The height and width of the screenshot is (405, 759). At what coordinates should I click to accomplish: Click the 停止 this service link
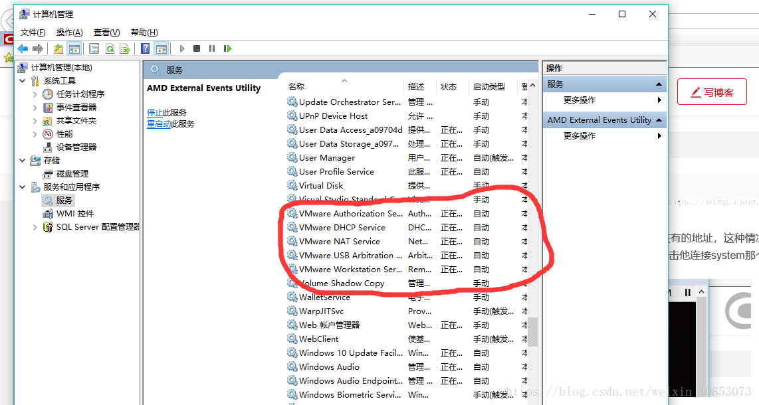pos(155,113)
